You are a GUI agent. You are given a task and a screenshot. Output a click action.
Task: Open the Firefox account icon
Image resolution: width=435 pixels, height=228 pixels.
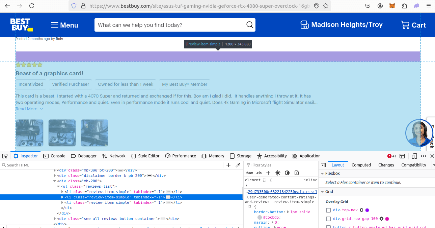[380, 6]
